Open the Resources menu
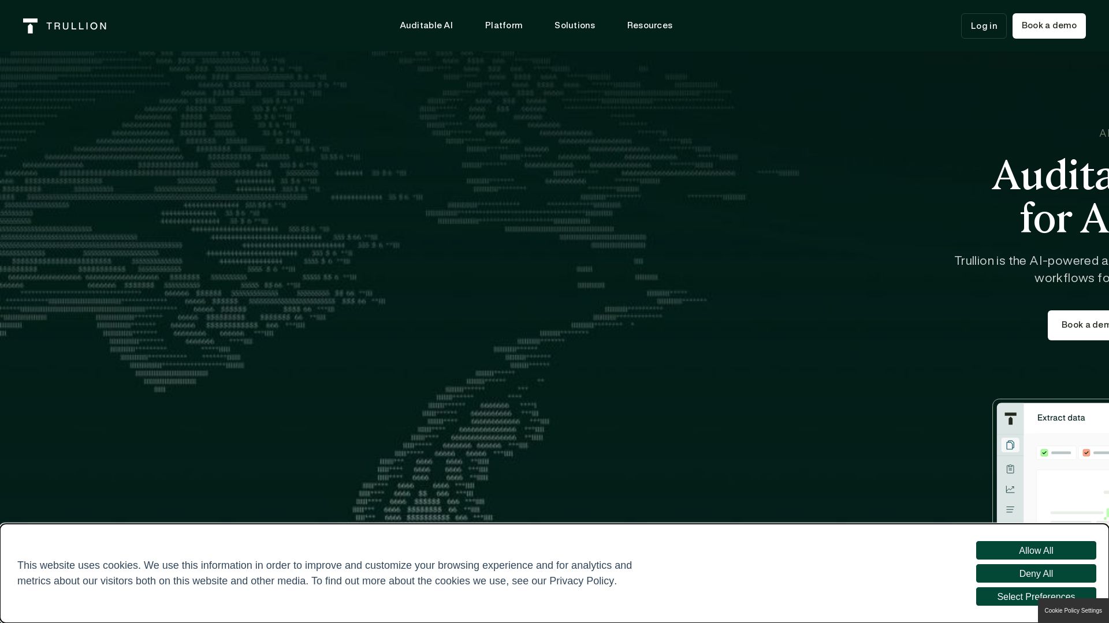The height and width of the screenshot is (623, 1109). 650,25
